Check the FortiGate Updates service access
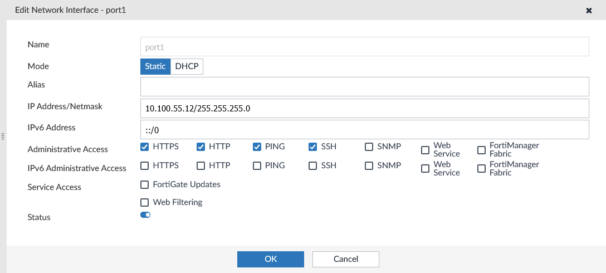 click(145, 184)
